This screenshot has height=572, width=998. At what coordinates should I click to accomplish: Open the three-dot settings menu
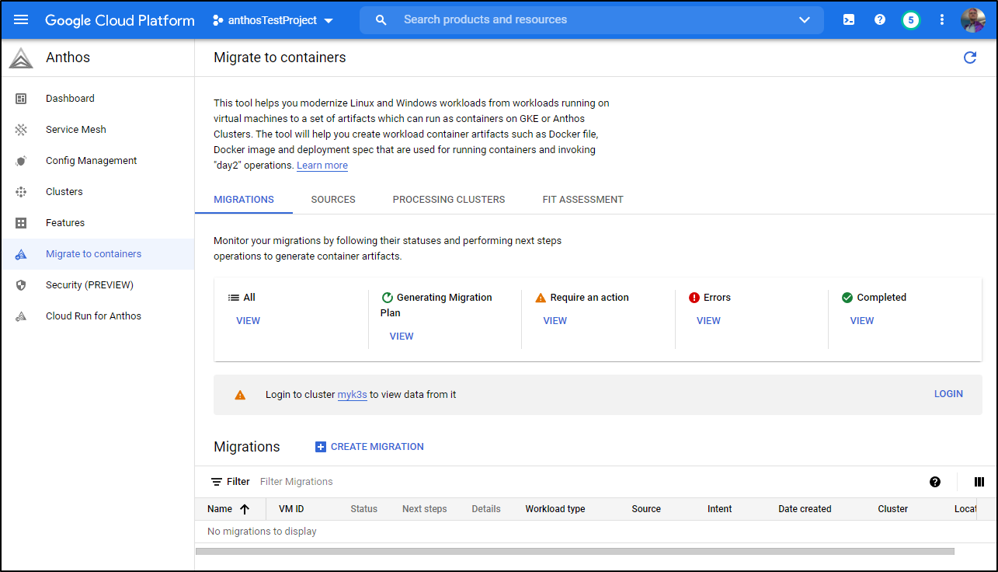pyautogui.click(x=942, y=19)
